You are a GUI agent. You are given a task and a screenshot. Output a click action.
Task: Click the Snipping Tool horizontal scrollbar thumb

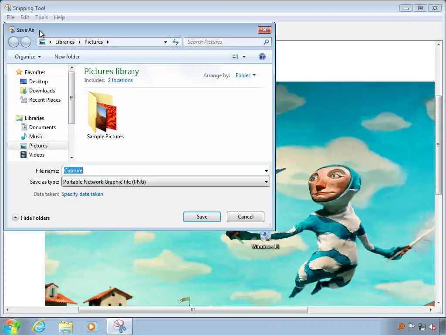click(x=193, y=310)
